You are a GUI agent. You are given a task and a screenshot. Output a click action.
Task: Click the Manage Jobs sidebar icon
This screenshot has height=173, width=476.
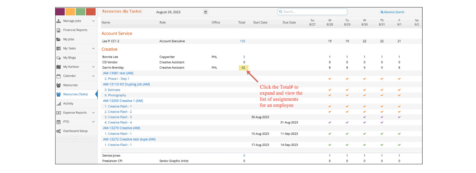pyautogui.click(x=59, y=21)
